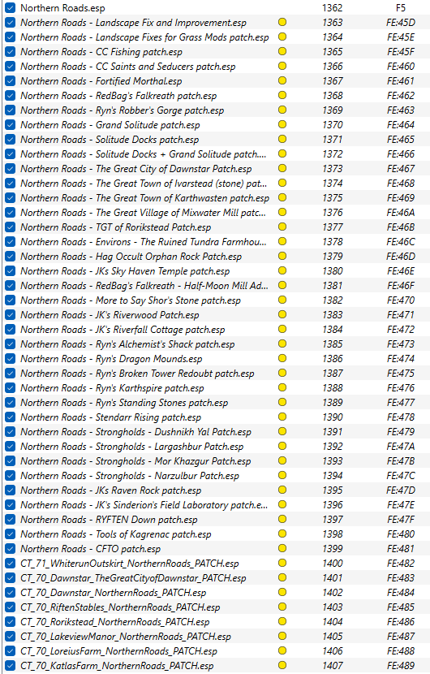Click yellow flag icon for Great Village of Mixwater Mill patch
This screenshot has height=674, width=430.
click(x=282, y=212)
